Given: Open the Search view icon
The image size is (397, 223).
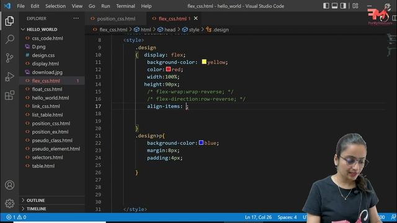Looking at the screenshot, I should (9, 39).
